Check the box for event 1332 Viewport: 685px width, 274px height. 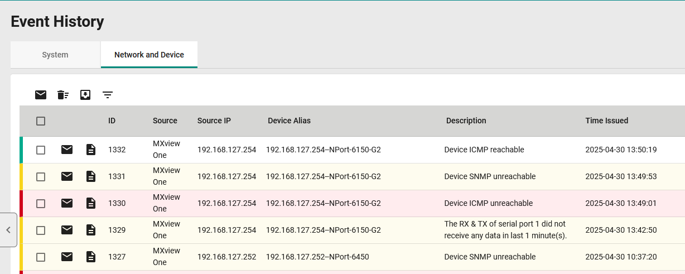[41, 150]
